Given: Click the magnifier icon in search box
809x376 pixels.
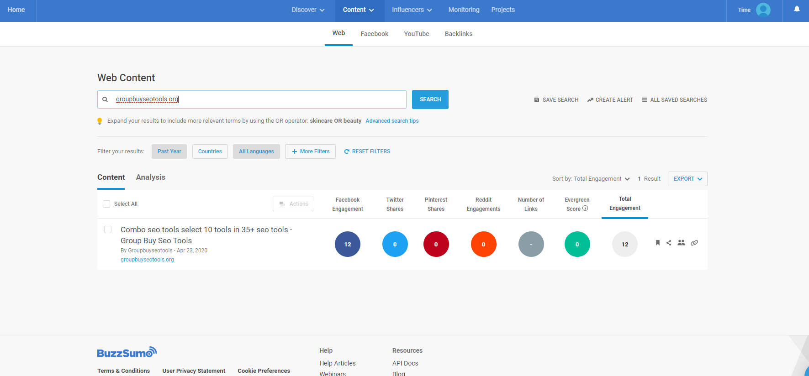Looking at the screenshot, I should (105, 99).
